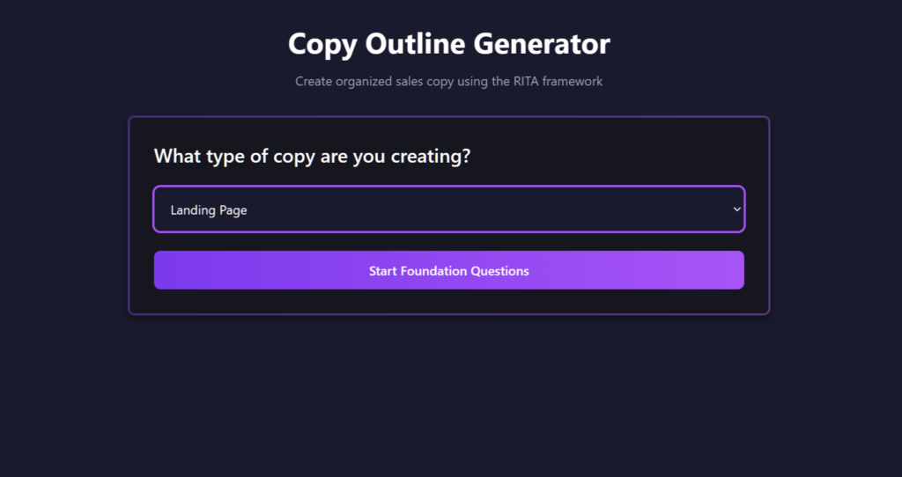Viewport: 902px width, 477px height.
Task: Click the right end of the purple button
Action: click(733, 270)
